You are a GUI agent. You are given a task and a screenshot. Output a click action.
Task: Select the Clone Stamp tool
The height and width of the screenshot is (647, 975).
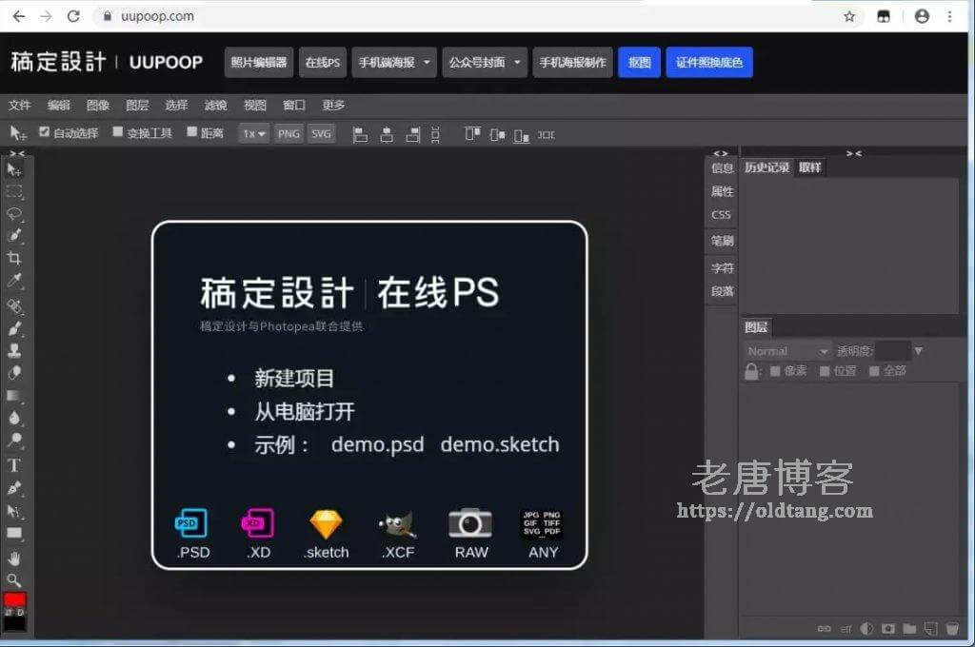(14, 350)
